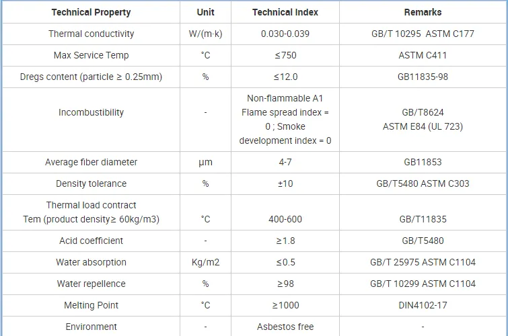
Task: Click the Melting Point ≥1000 value
Action: point(285,305)
